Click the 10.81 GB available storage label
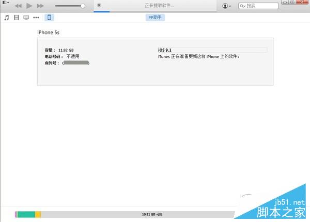The width and height of the screenshot is (310, 222). click(152, 214)
